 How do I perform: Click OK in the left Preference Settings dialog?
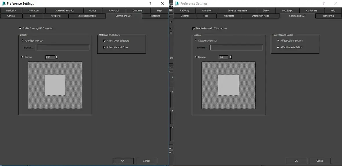coord(123,161)
